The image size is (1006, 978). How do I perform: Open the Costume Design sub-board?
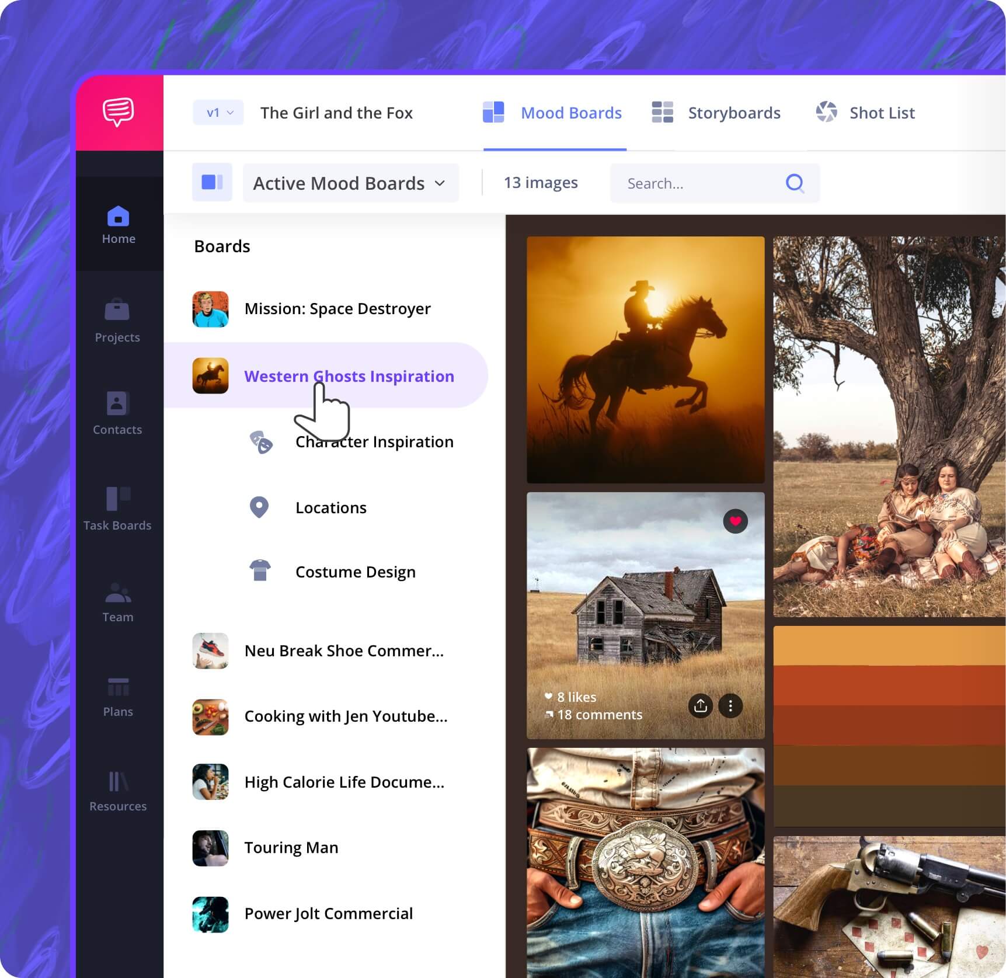(x=355, y=572)
